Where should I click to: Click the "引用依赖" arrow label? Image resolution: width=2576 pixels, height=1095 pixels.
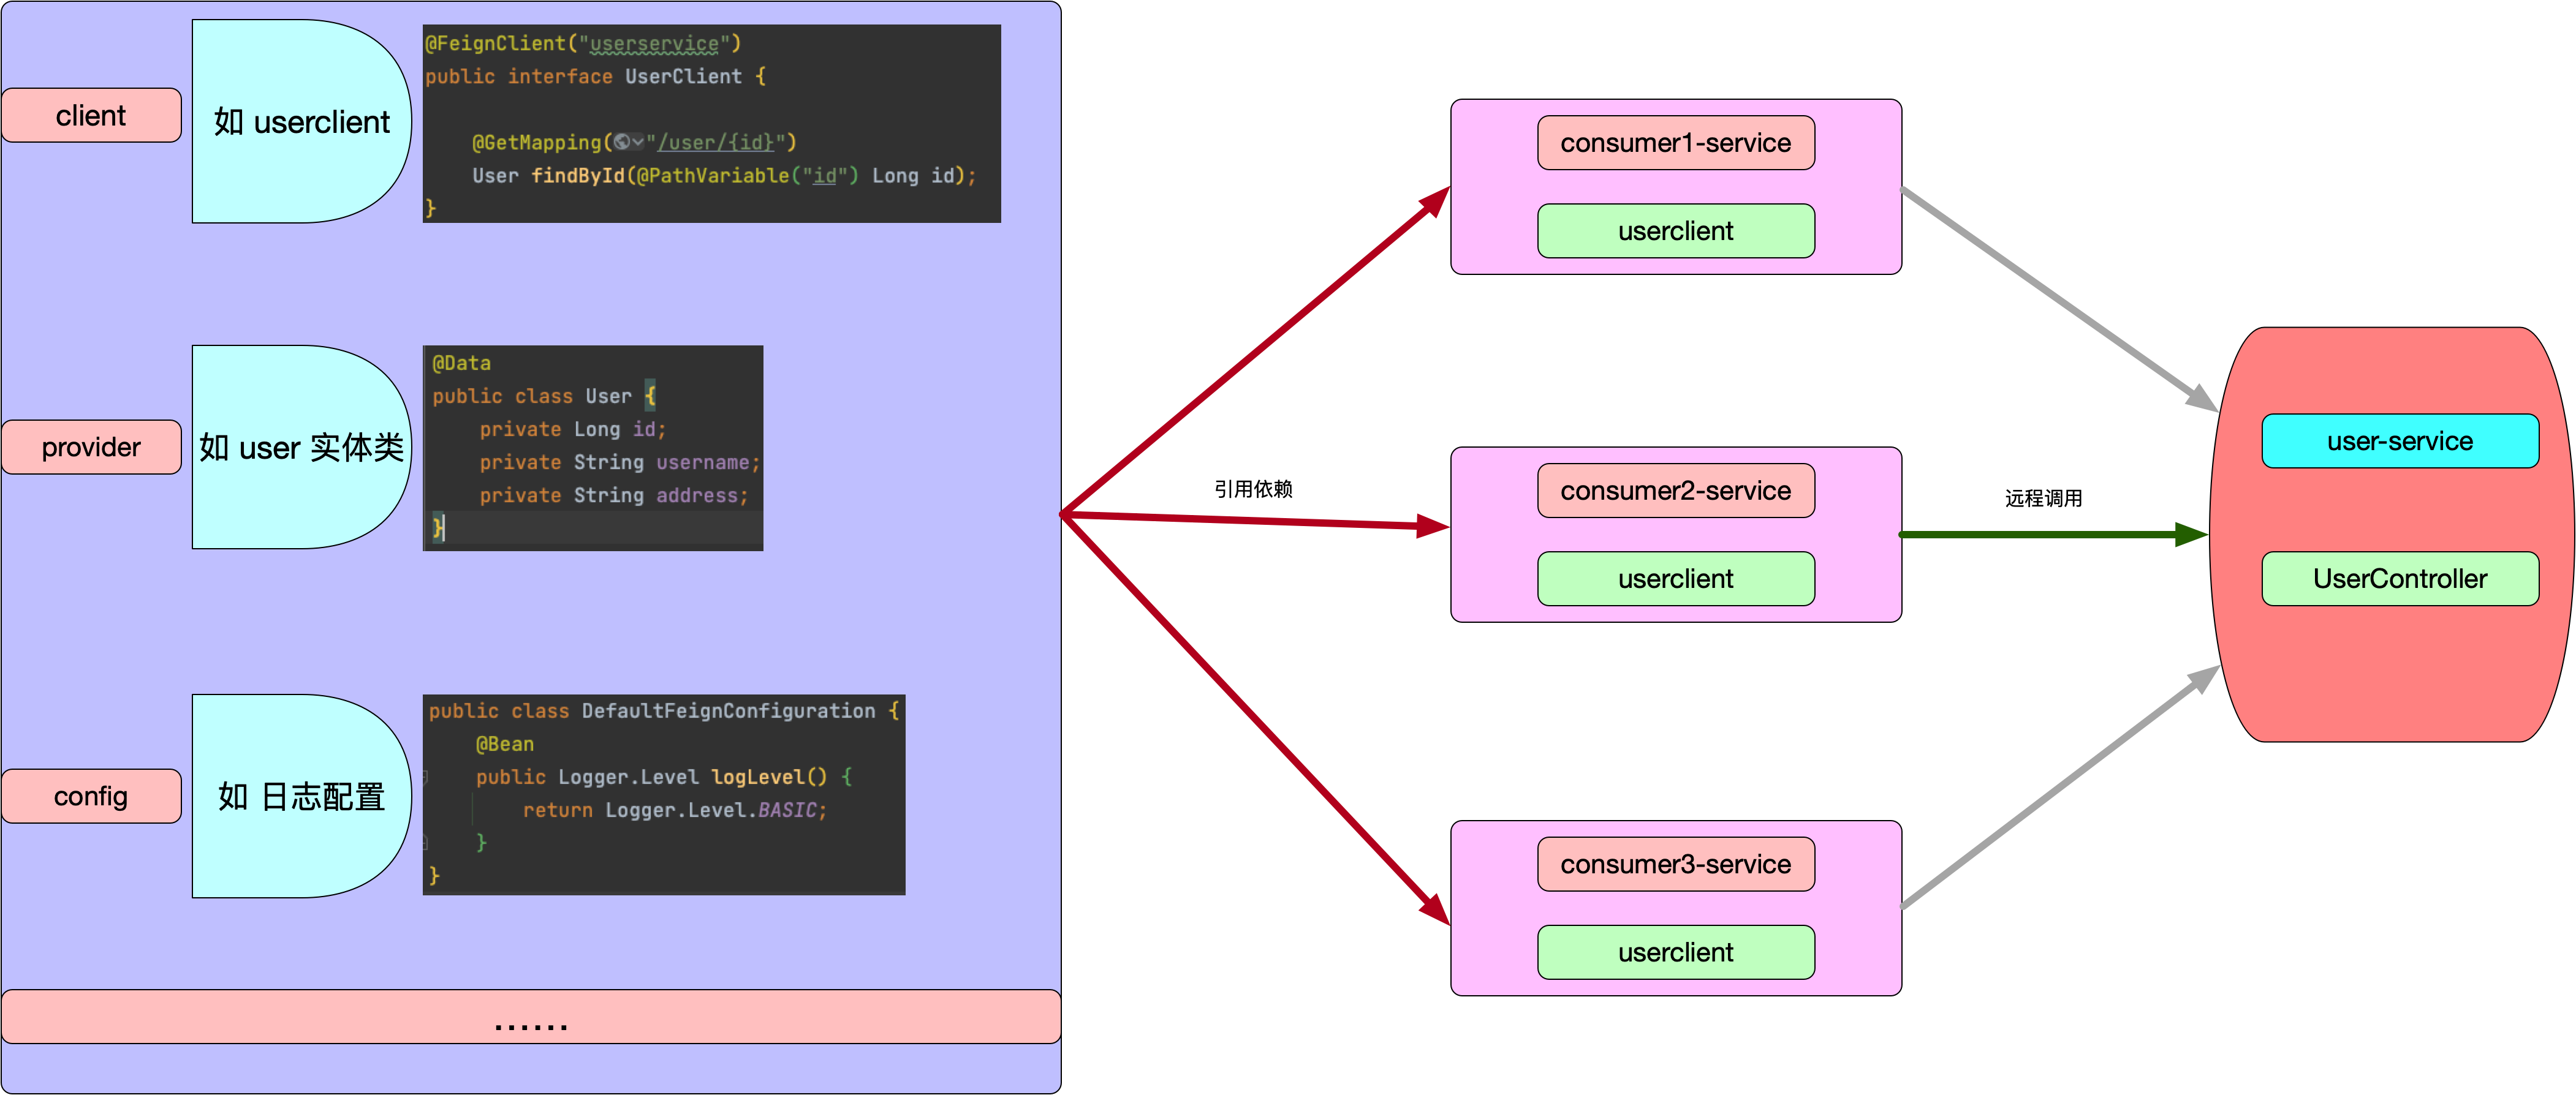(x=1253, y=489)
